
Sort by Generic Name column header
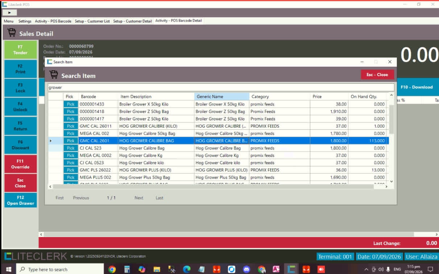point(222,96)
